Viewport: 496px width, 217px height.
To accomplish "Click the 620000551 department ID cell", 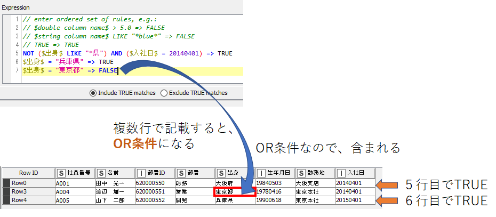I will (155, 191).
